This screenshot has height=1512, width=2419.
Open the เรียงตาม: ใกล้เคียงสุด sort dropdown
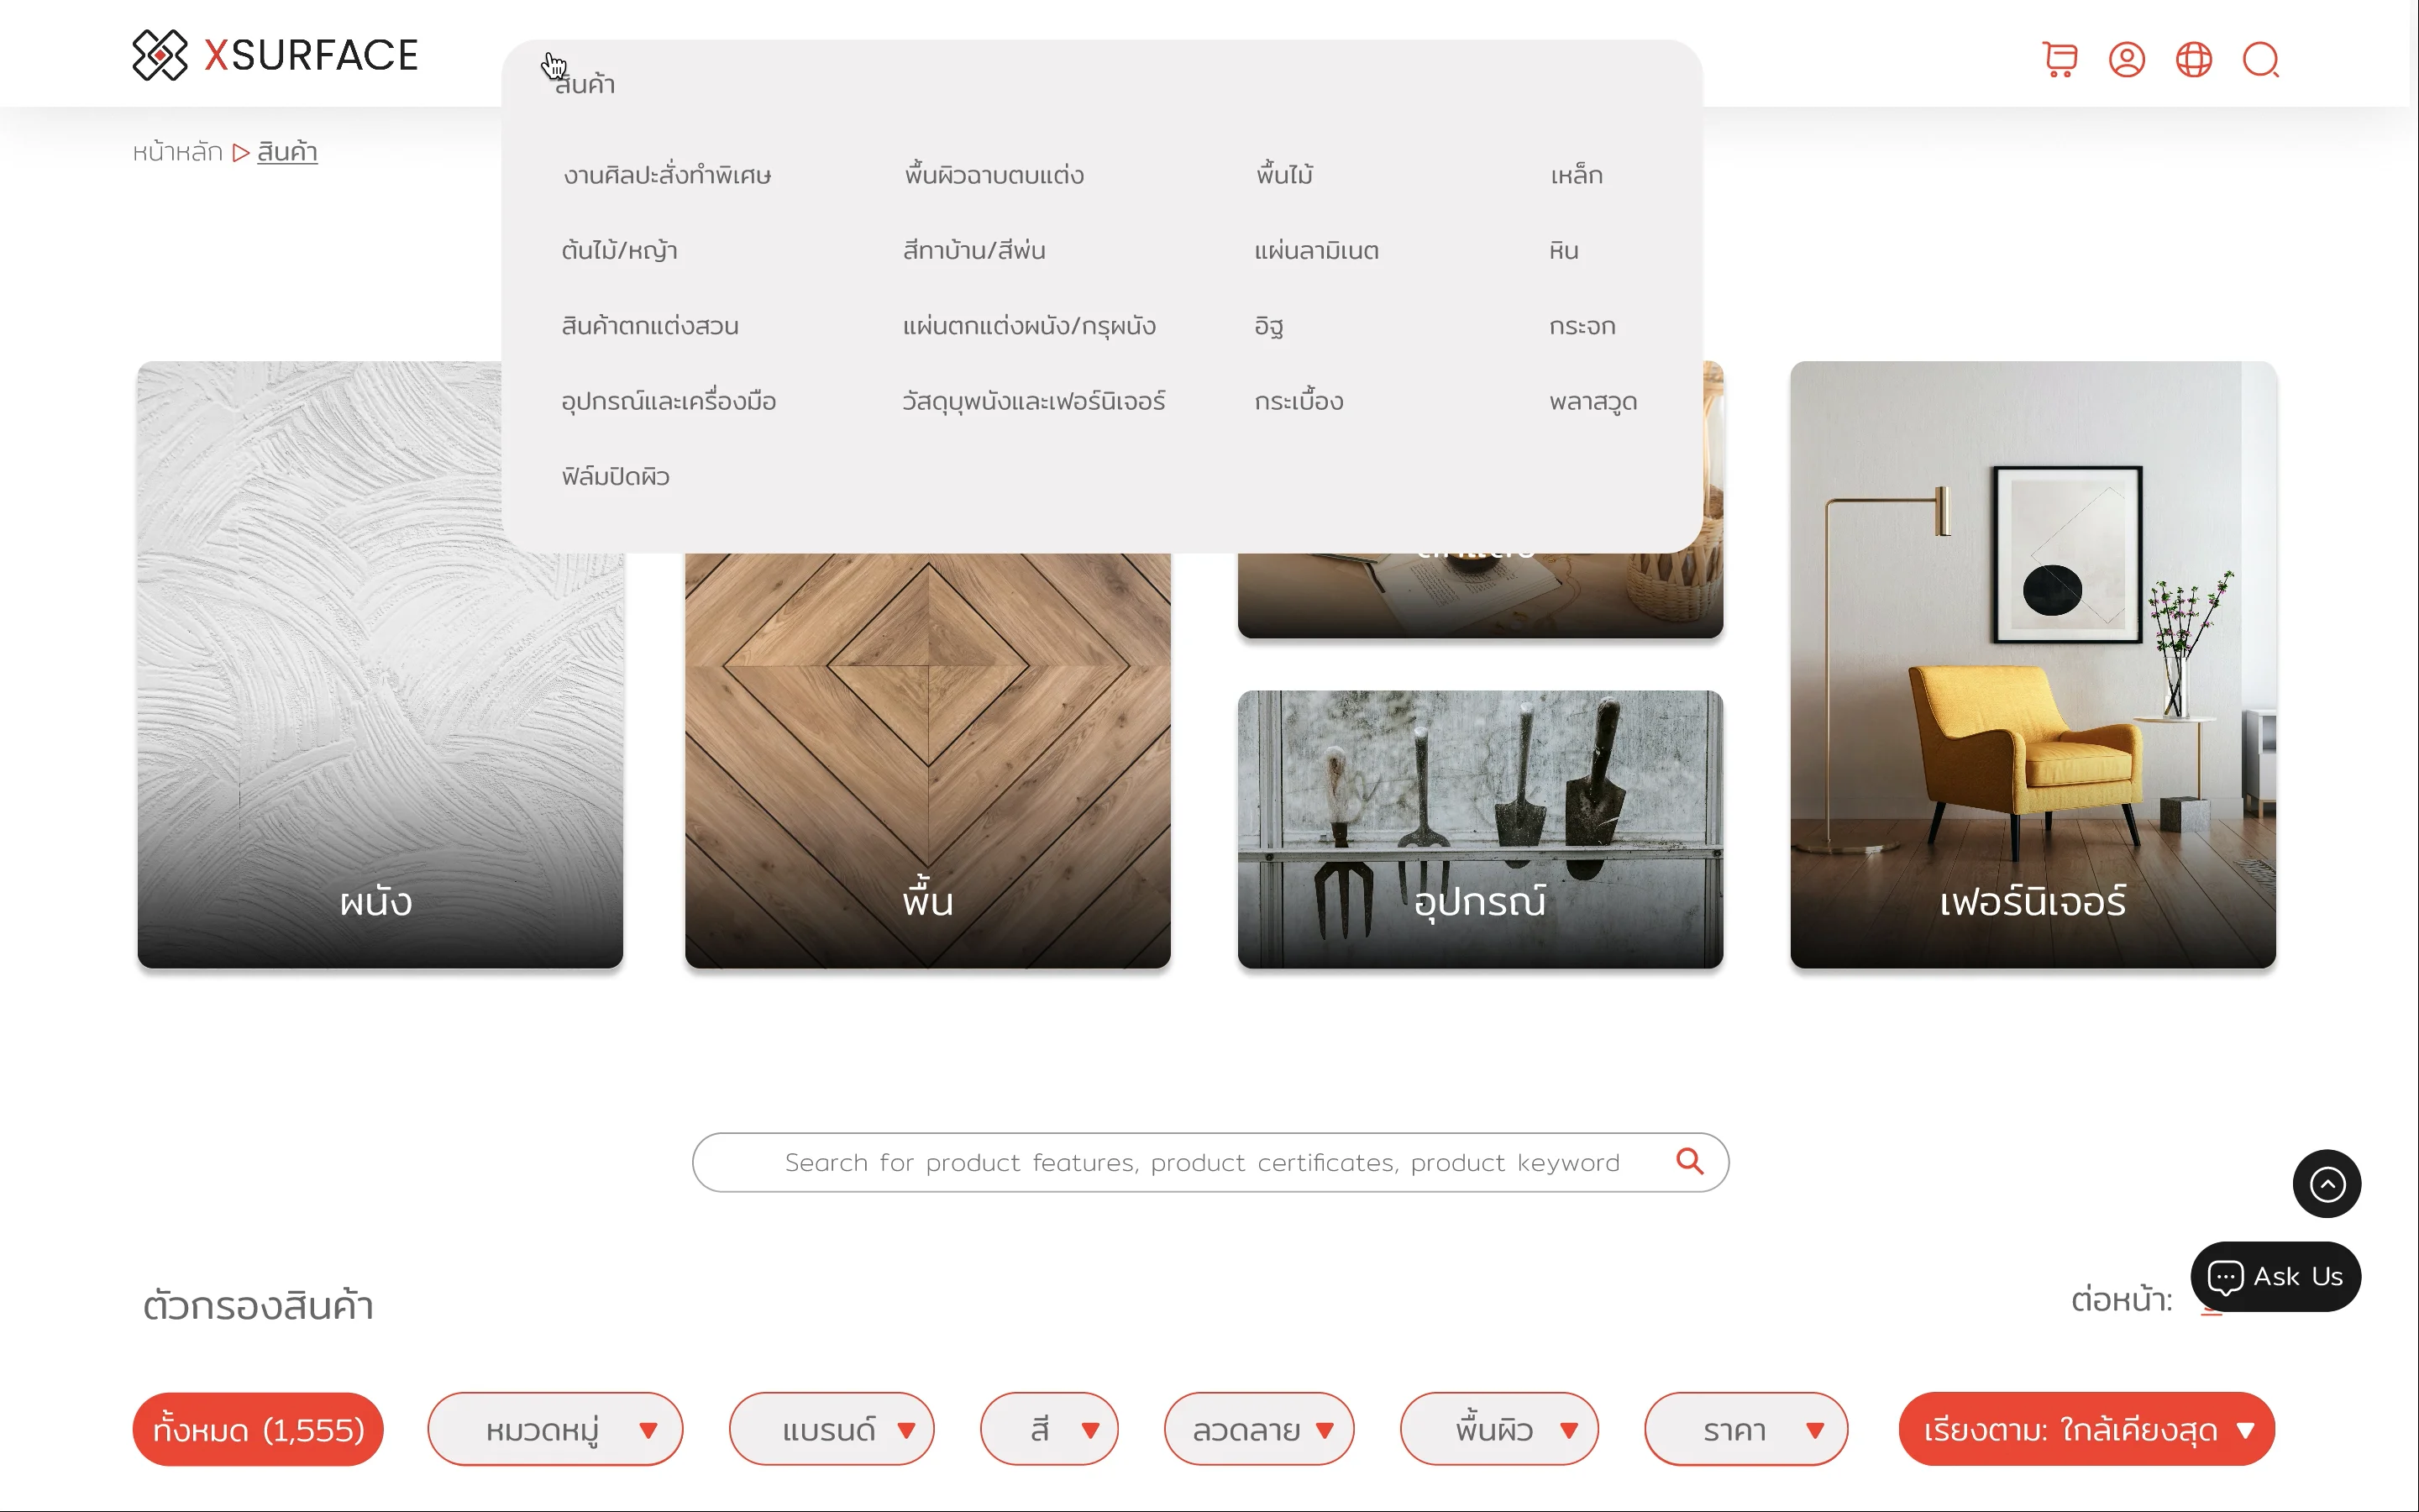point(2086,1429)
